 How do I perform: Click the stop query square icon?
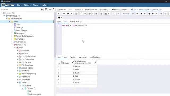tap(137, 14)
